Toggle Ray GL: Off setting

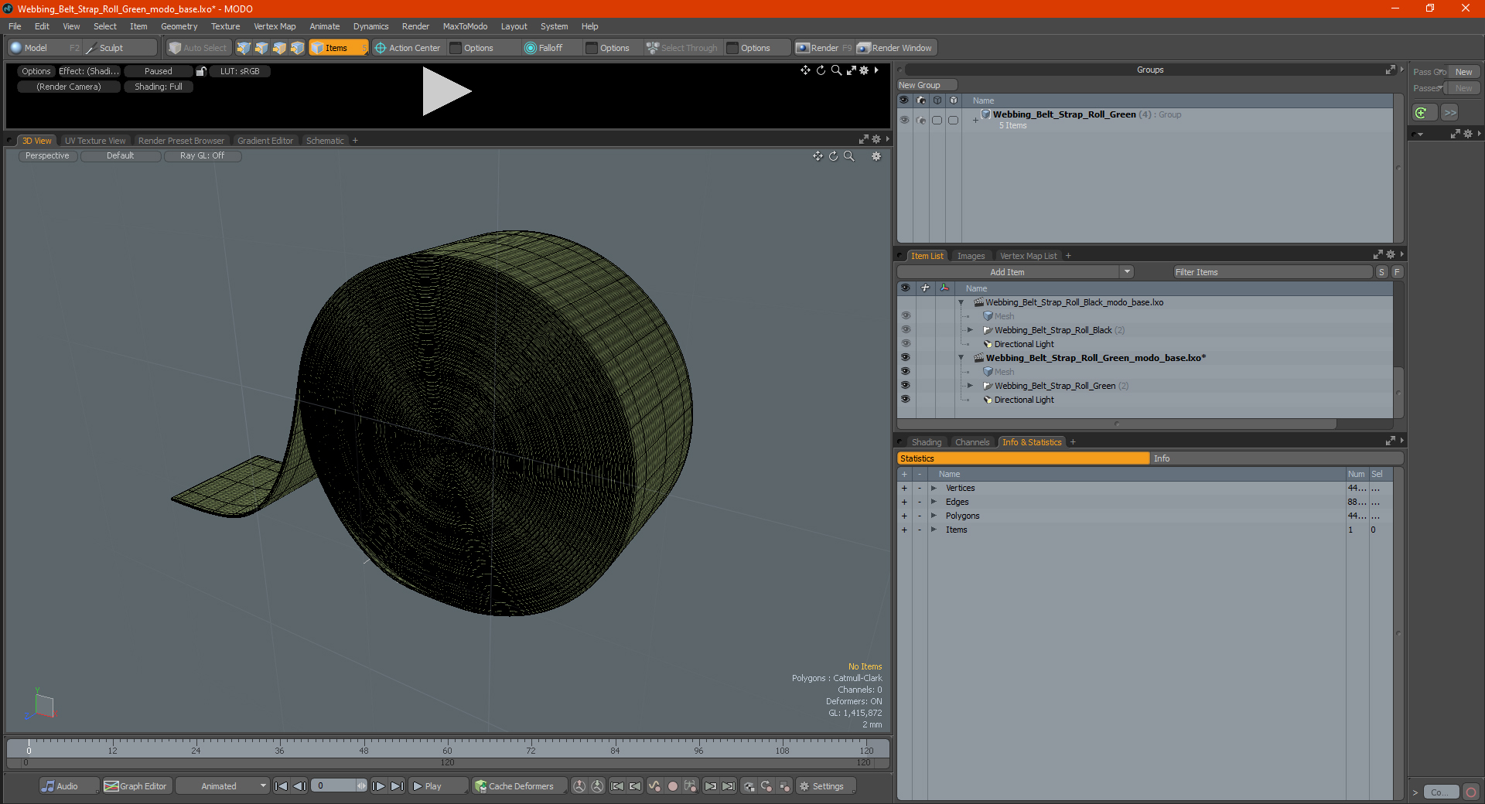point(202,156)
